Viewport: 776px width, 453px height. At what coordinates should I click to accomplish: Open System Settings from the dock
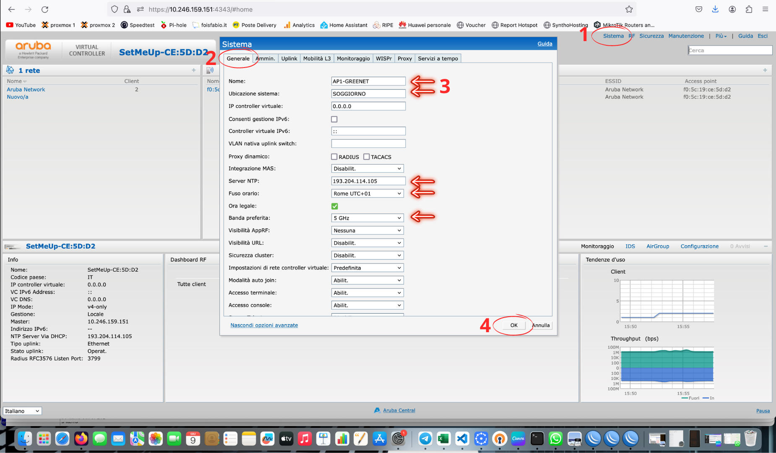point(398,439)
